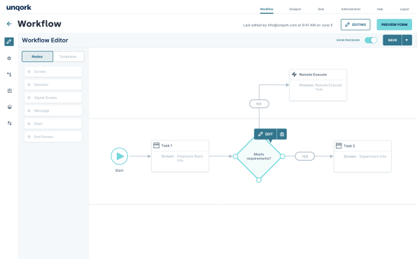Click the Screen node bullet icon
The width and height of the screenshot is (417, 259).
click(29, 72)
